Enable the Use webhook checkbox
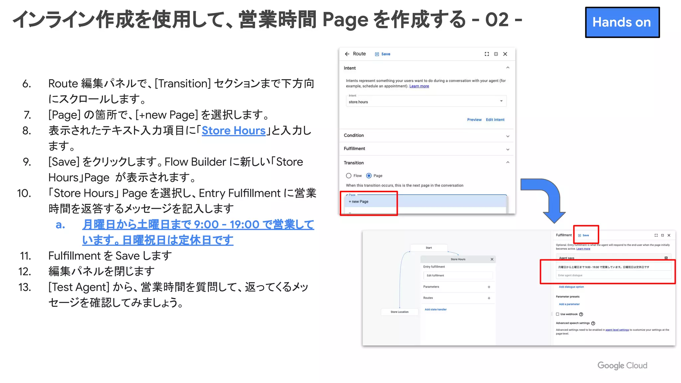This screenshot has height=383, width=681. point(558,314)
